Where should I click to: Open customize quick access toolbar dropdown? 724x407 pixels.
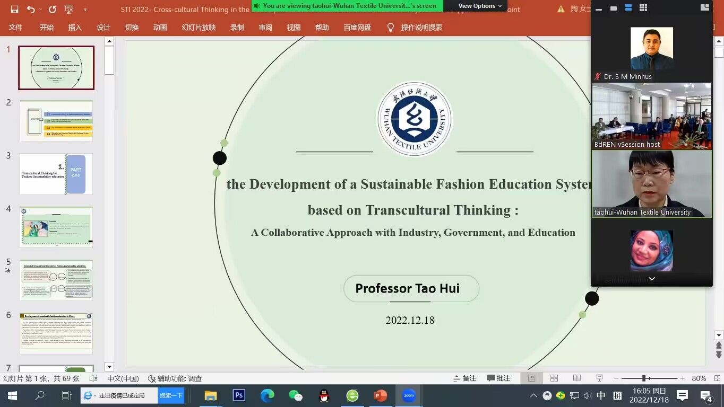(85, 10)
